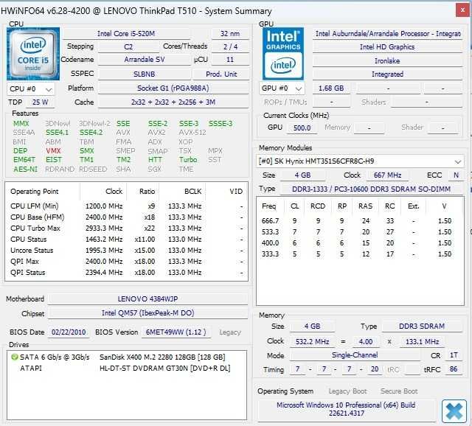This screenshot has width=472, height=426.
Task: Open the CPU #0 selector dropdown
Action: click(31, 89)
